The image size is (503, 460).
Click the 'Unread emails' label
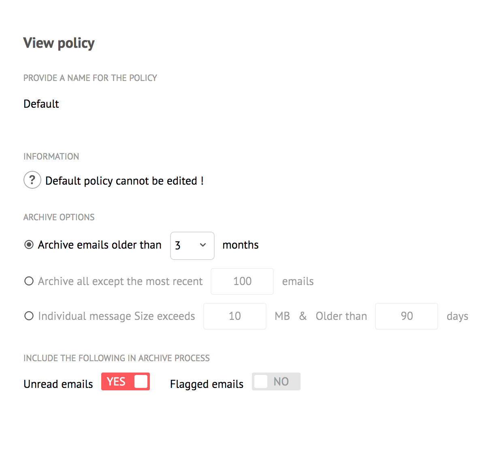(x=58, y=384)
